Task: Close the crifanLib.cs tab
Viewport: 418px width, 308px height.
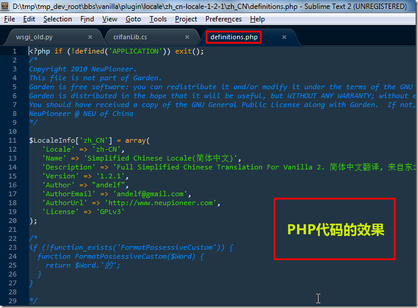Action: click(187, 37)
